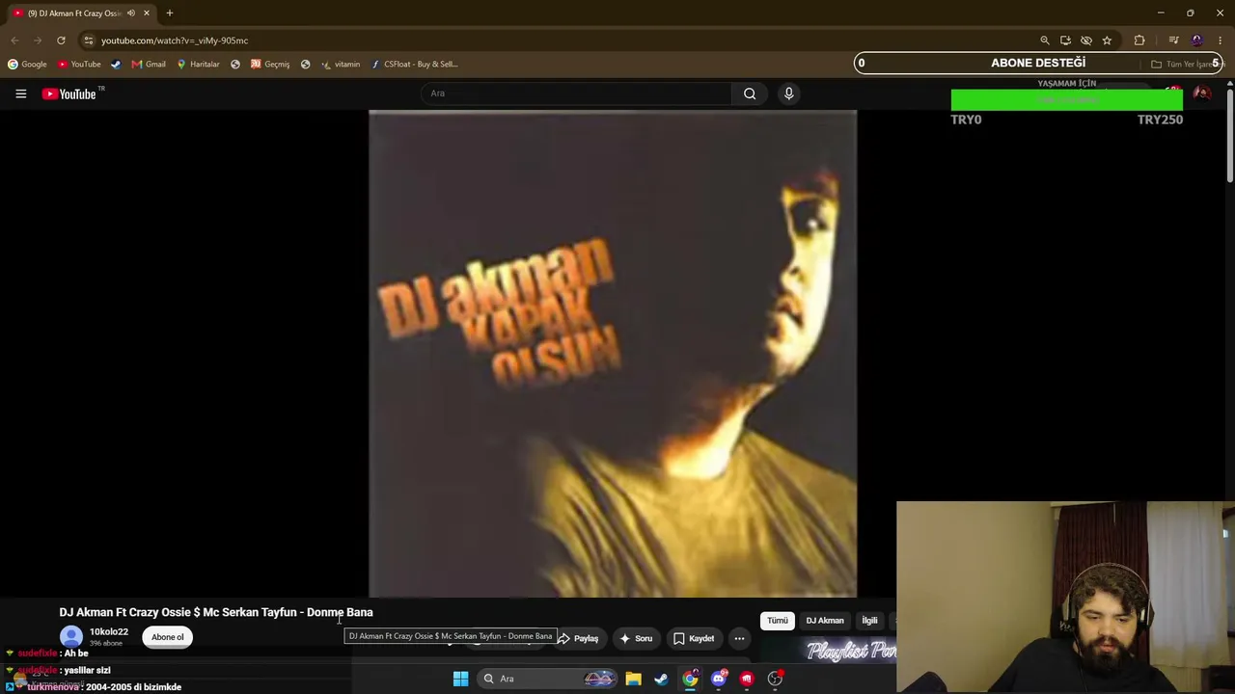Open the 10kolo22 channel avatar
1235x694 pixels.
[x=71, y=636]
